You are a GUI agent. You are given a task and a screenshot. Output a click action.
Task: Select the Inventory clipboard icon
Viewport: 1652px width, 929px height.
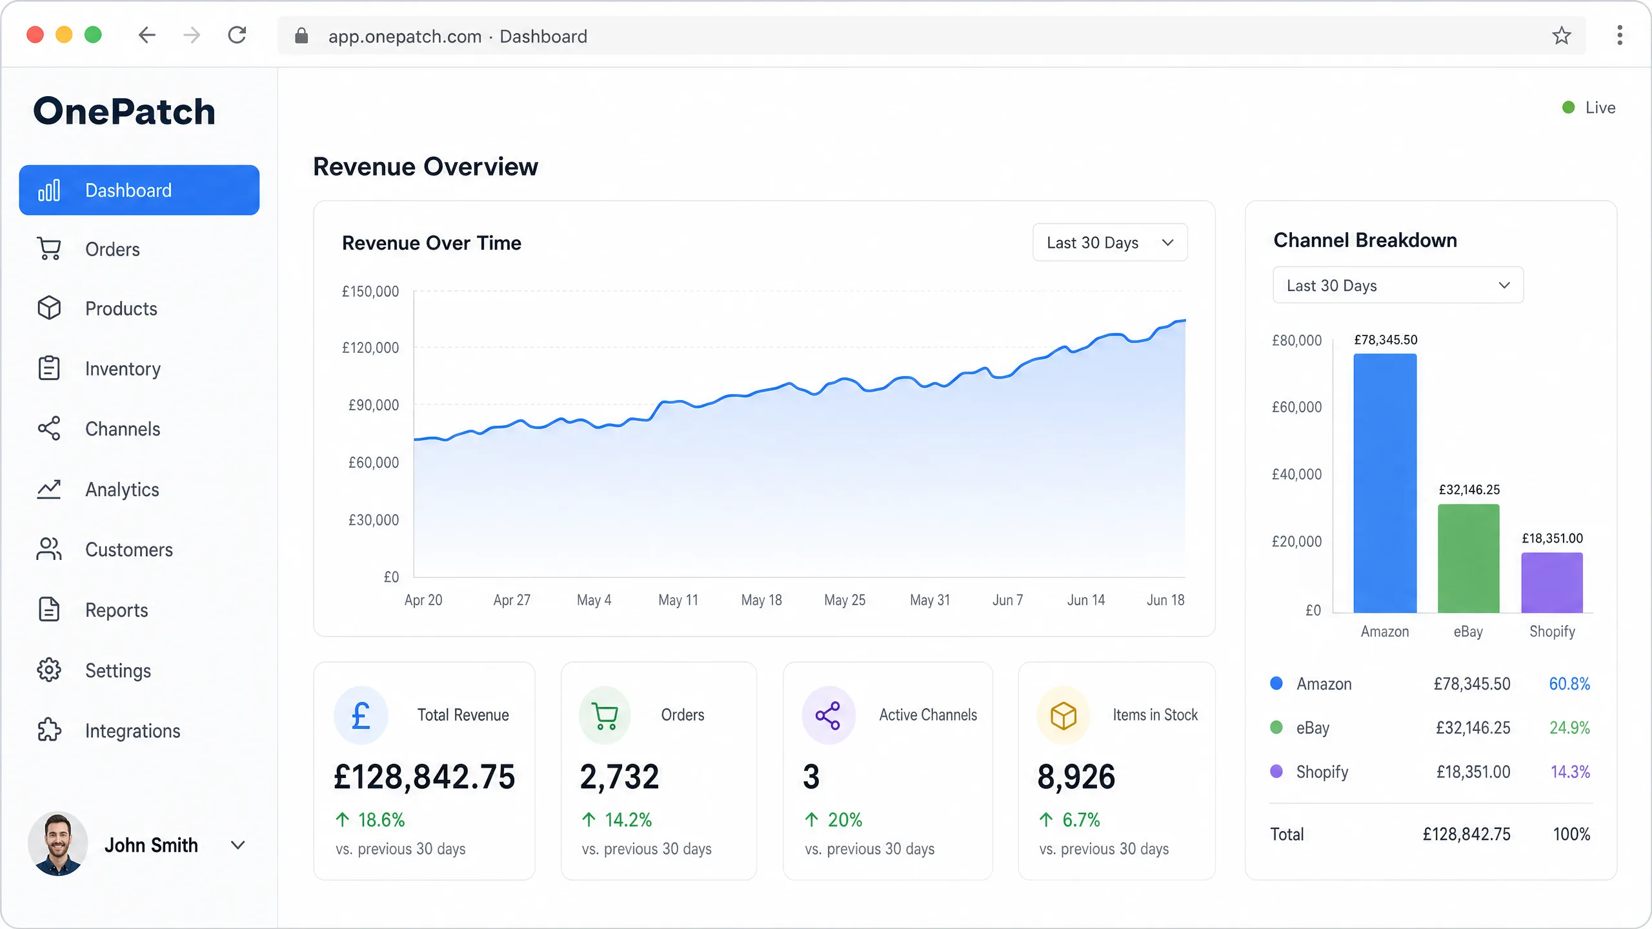(x=49, y=368)
